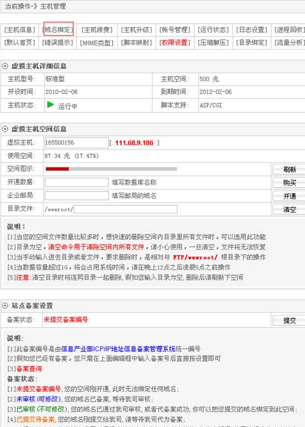Open 帐号管理 section

click(x=175, y=30)
